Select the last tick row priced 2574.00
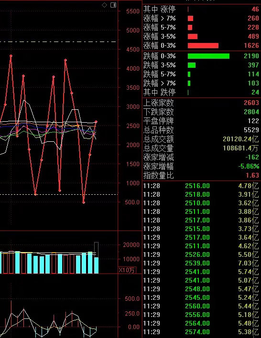This screenshot has width=261, height=338. click(x=201, y=332)
